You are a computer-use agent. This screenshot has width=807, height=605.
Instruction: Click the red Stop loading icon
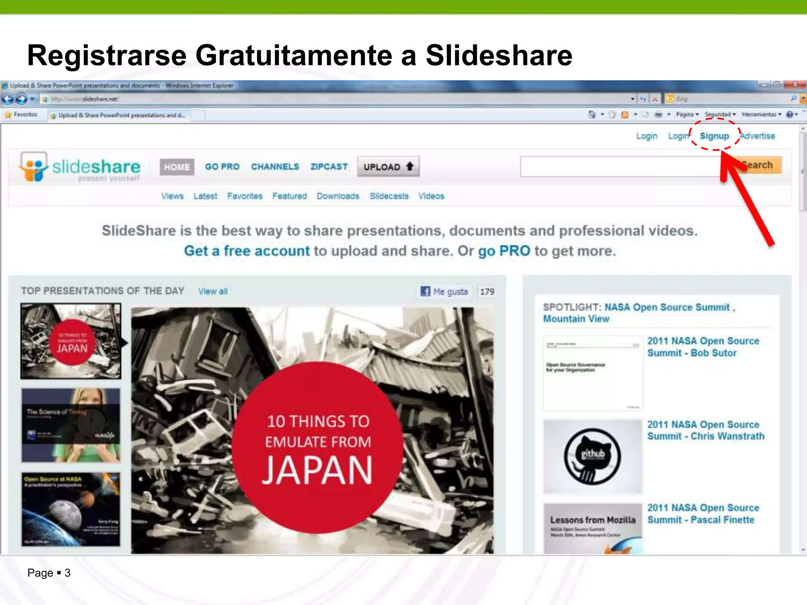pyautogui.click(x=655, y=99)
